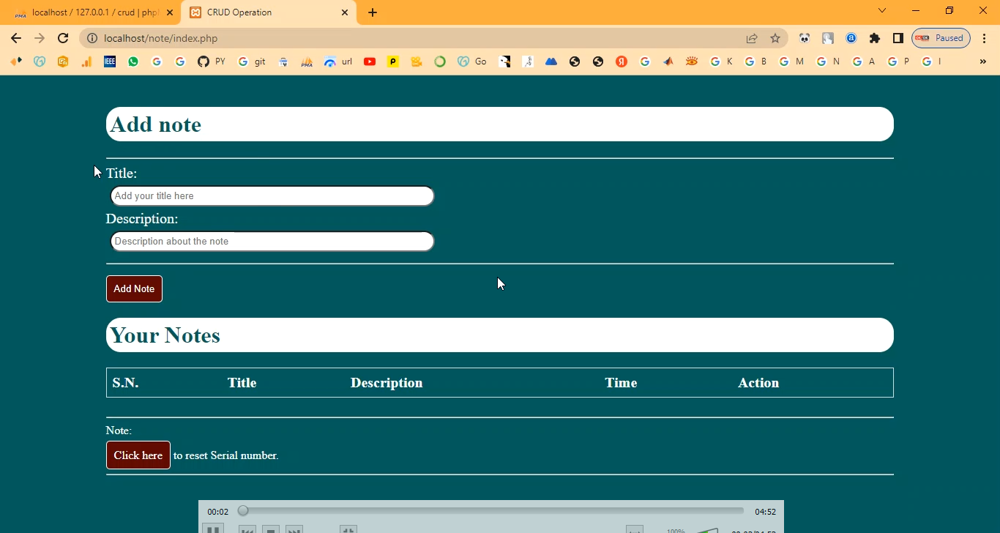The width and height of the screenshot is (1000, 533).
Task: Open Chrome's three-dot menu
Action: (985, 38)
